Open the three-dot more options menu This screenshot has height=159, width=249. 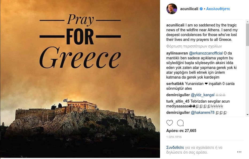point(239,152)
